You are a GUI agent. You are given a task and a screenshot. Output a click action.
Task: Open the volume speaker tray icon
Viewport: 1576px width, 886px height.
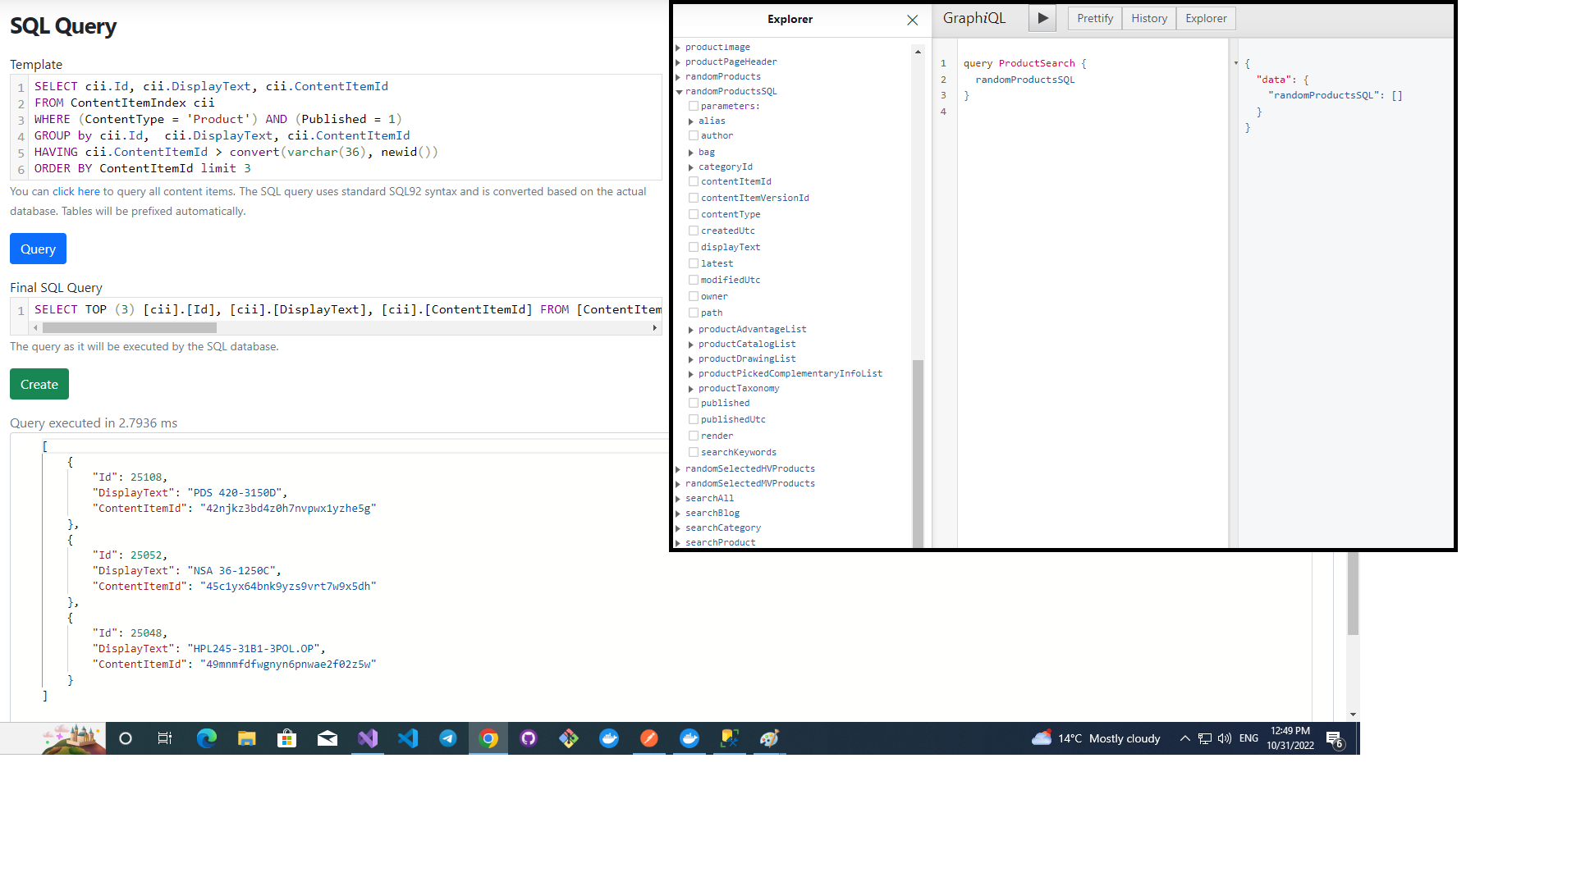1224,738
